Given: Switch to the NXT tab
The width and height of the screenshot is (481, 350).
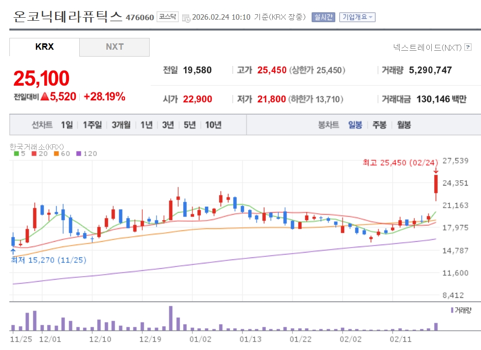Looking at the screenshot, I should (114, 47).
